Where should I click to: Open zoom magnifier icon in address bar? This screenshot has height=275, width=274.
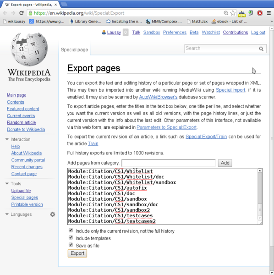click(x=226, y=13)
